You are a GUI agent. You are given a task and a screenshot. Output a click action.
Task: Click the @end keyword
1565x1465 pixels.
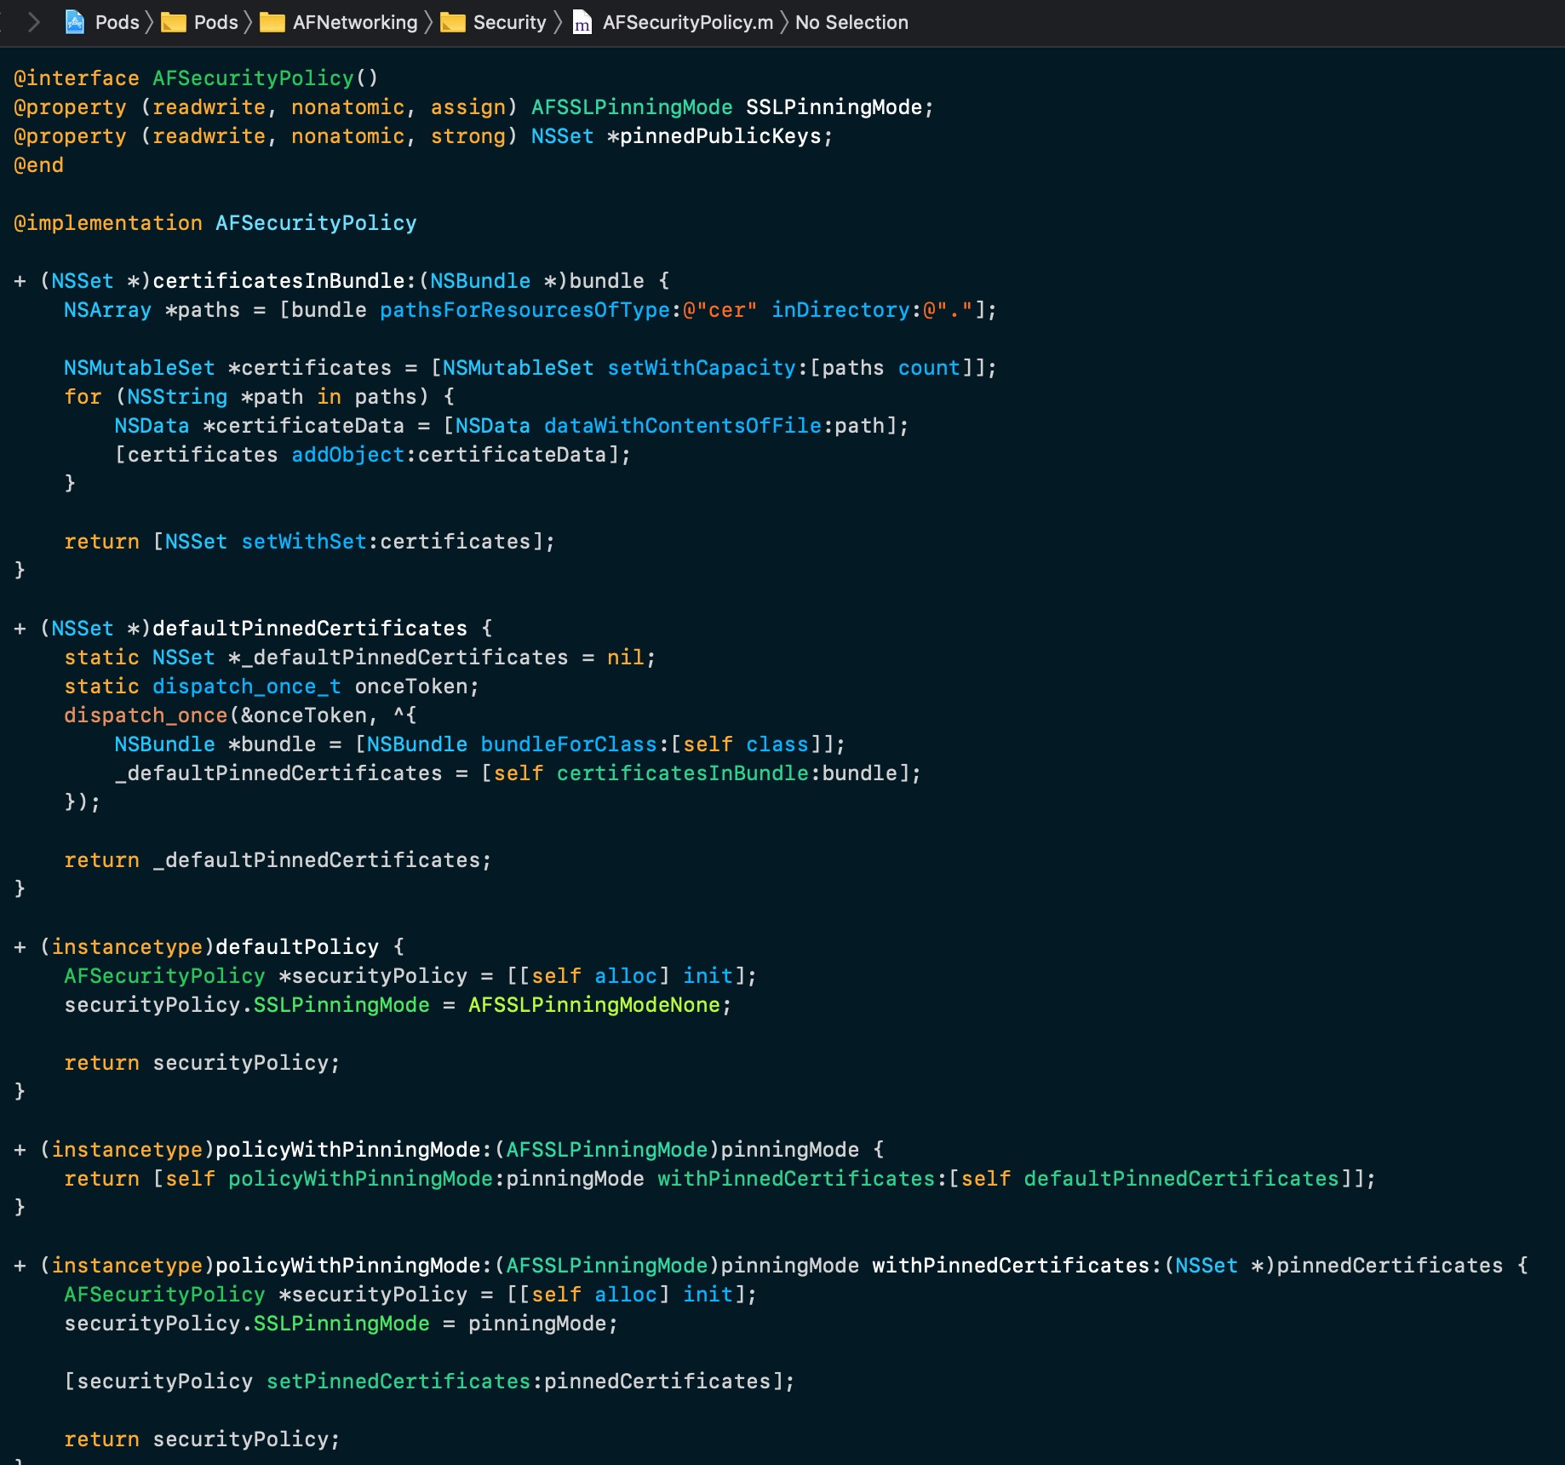tap(39, 165)
